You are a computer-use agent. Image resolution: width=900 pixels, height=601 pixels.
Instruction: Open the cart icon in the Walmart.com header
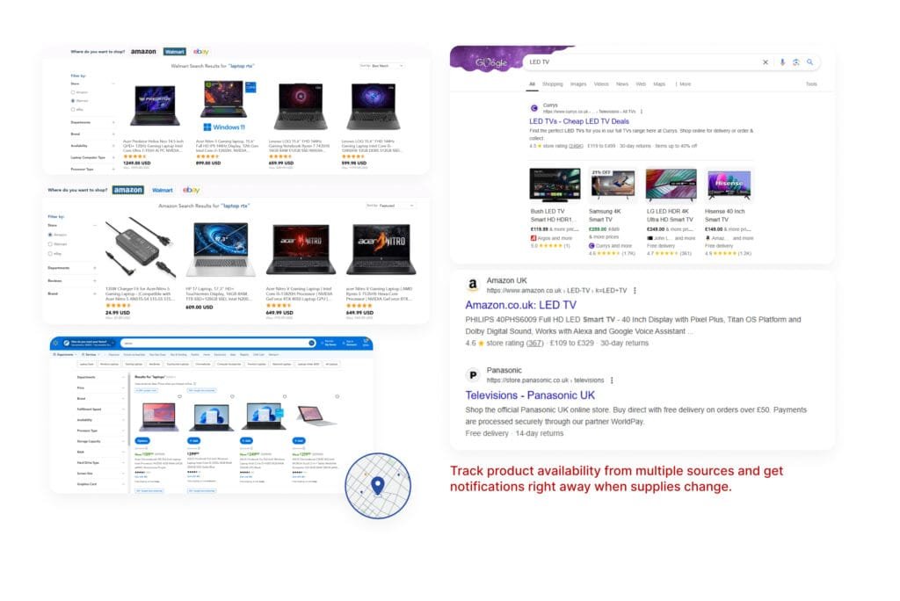pyautogui.click(x=366, y=343)
